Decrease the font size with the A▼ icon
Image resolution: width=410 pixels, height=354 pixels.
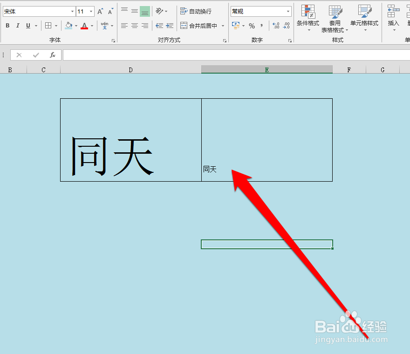coord(109,10)
